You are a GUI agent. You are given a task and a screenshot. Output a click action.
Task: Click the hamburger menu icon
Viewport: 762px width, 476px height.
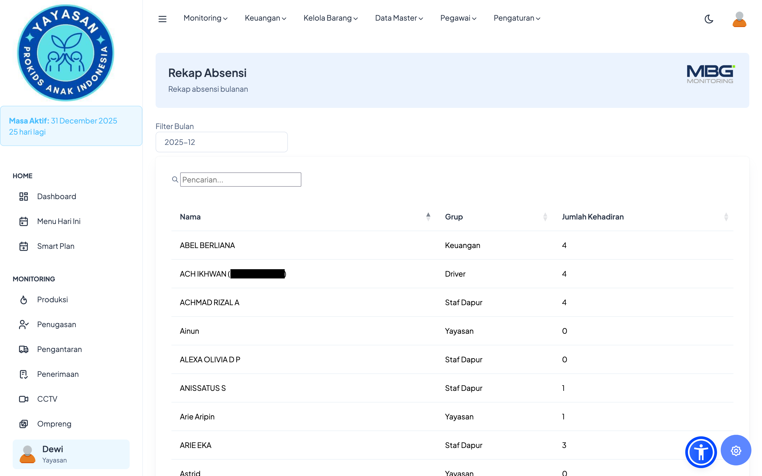162,19
